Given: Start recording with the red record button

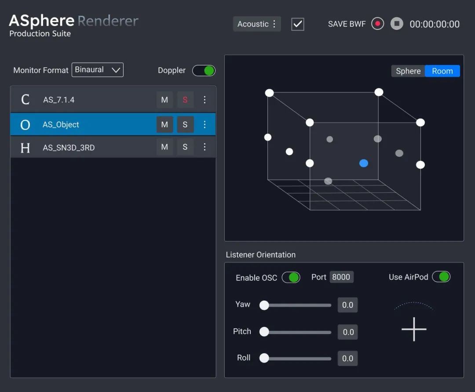Looking at the screenshot, I should (x=377, y=24).
